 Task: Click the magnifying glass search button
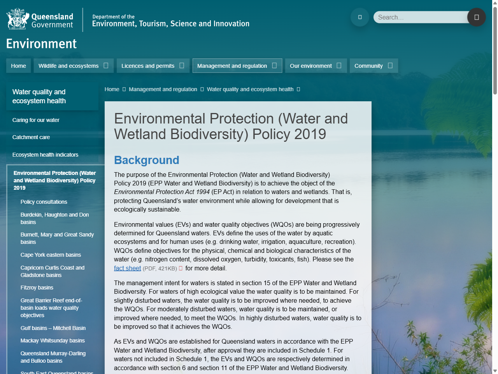pyautogui.click(x=476, y=17)
